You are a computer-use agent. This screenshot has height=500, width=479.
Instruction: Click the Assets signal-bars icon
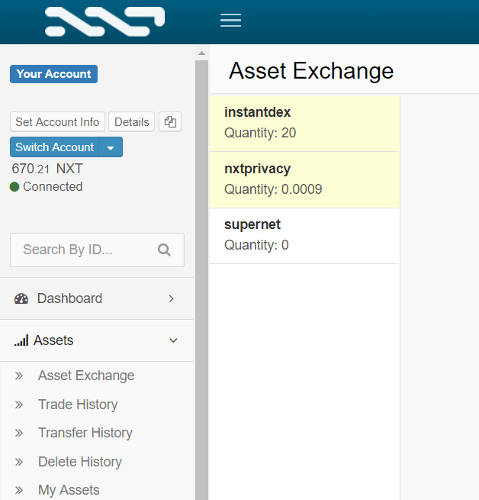(21, 340)
